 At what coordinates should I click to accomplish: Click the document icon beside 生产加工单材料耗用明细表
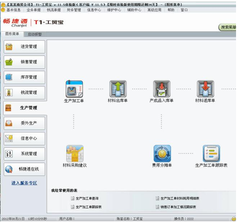point(157,198)
